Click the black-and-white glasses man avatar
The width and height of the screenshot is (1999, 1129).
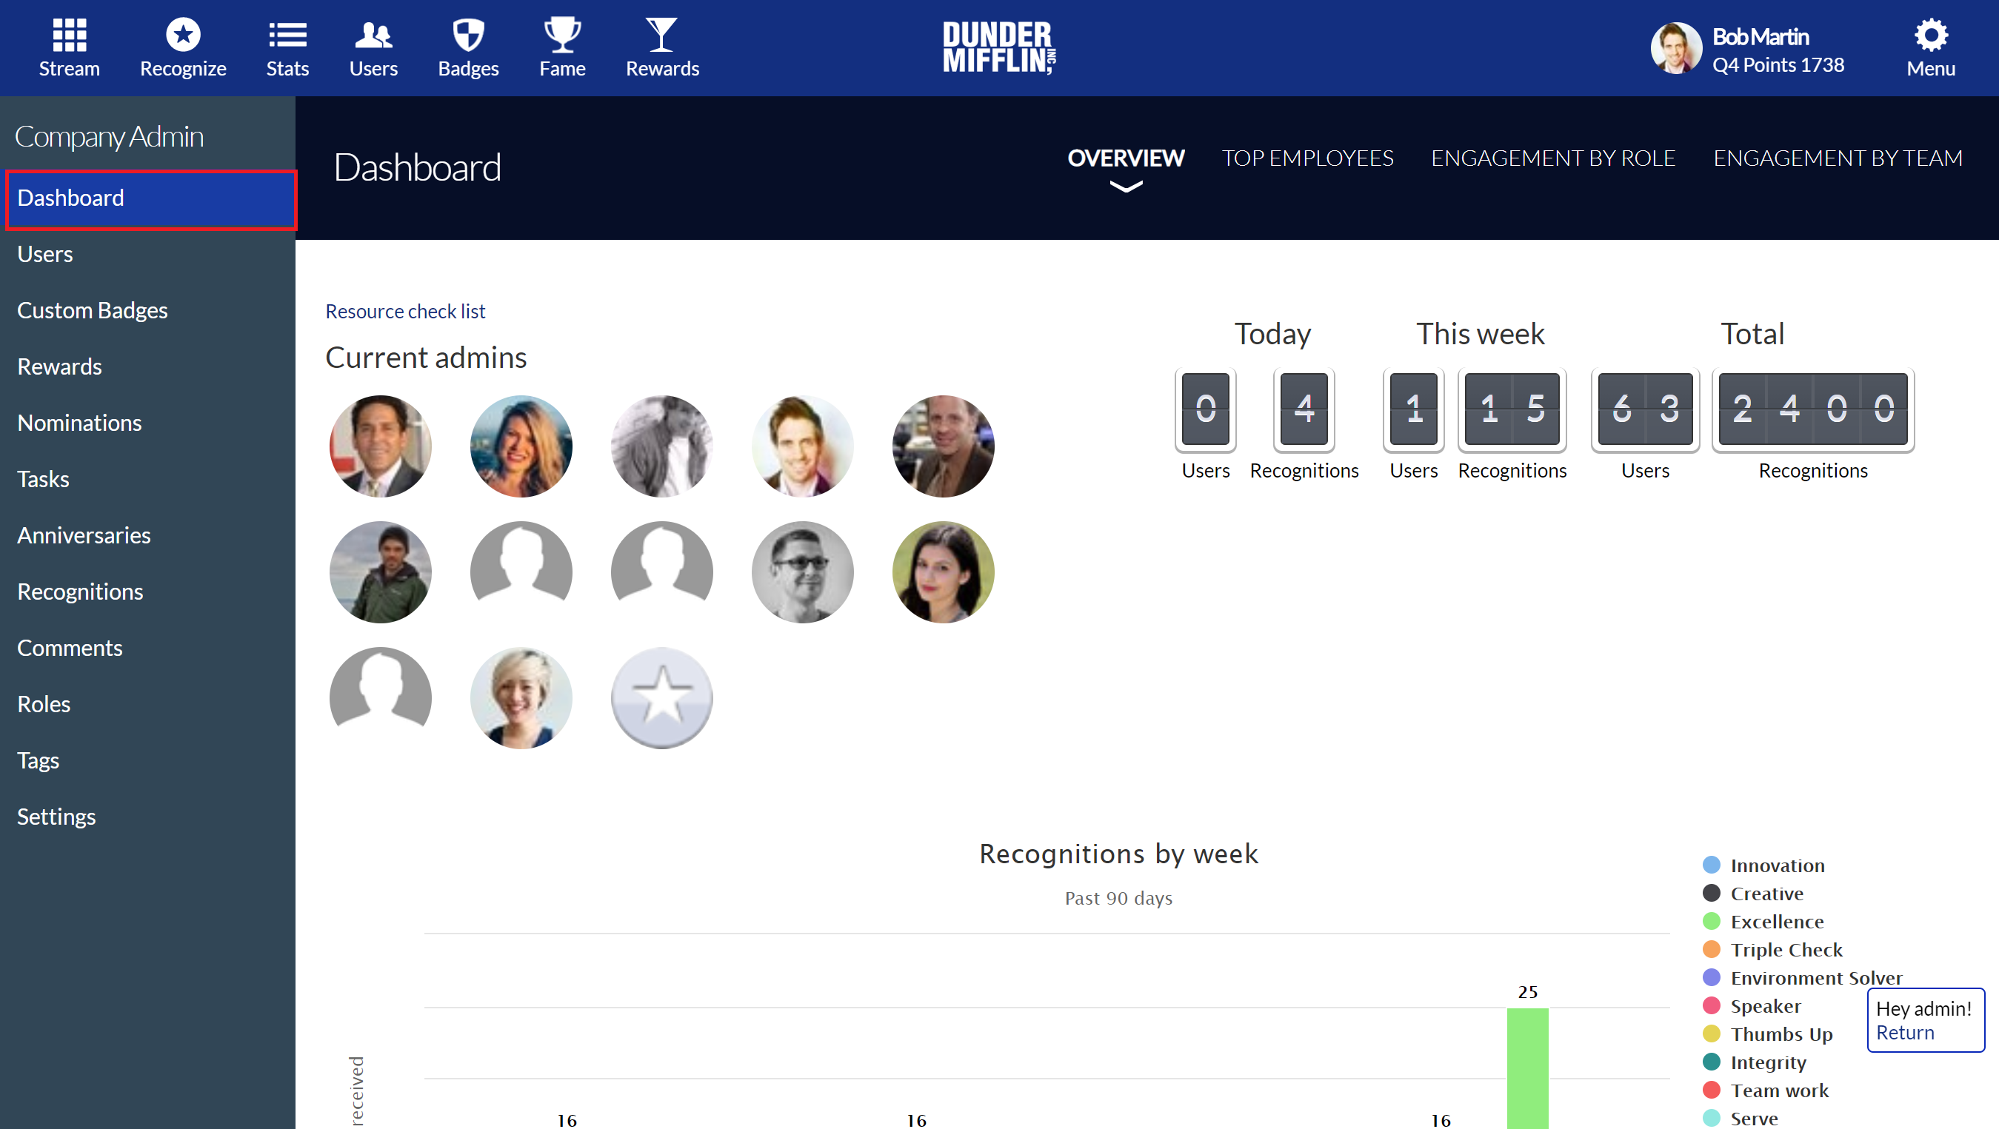pyautogui.click(x=802, y=572)
